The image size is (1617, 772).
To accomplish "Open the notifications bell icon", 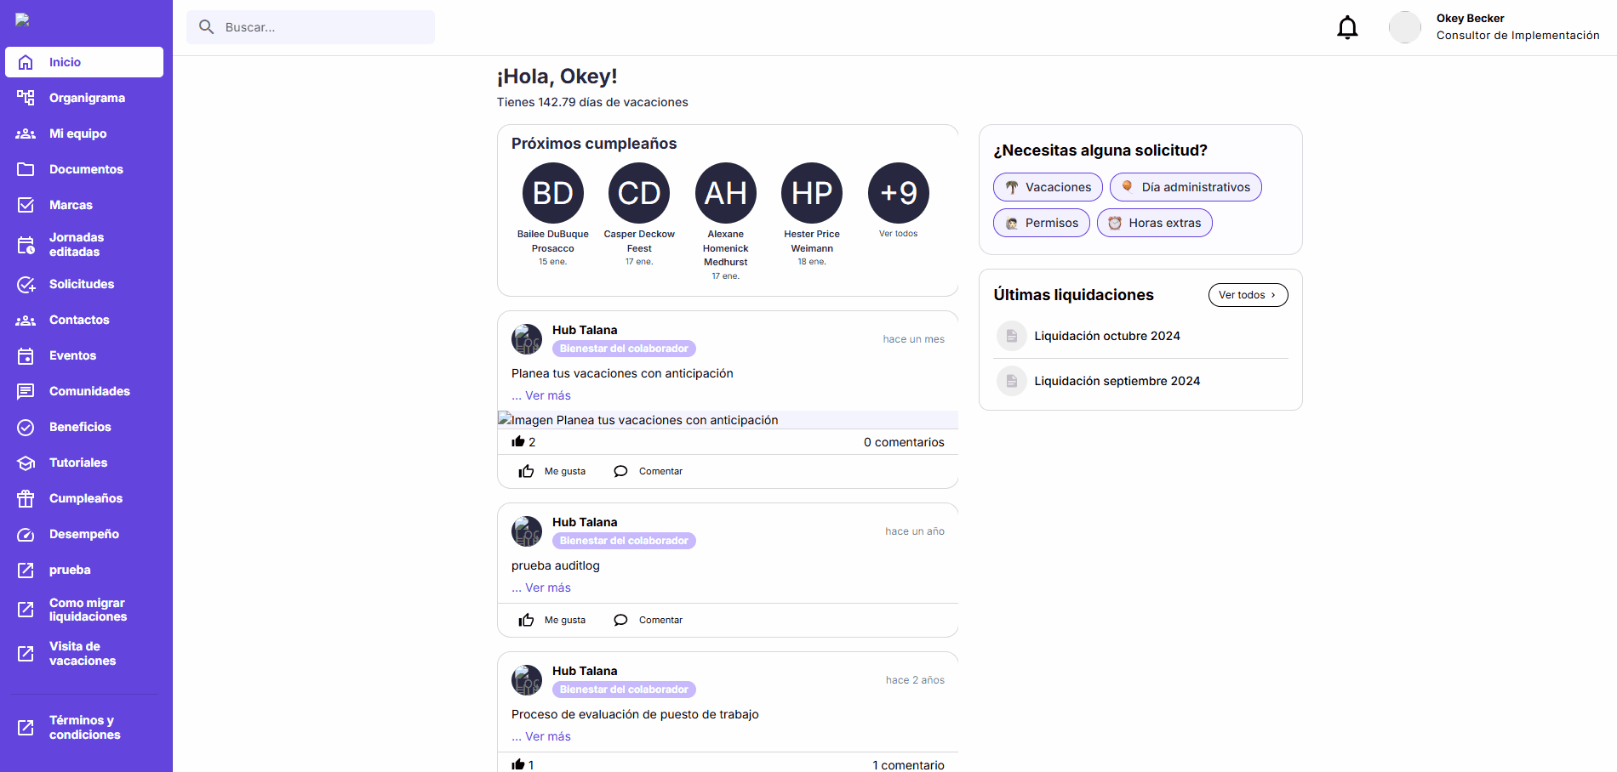I will pos(1347,27).
